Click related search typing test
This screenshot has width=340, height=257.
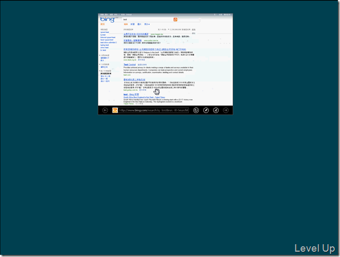click(104, 45)
